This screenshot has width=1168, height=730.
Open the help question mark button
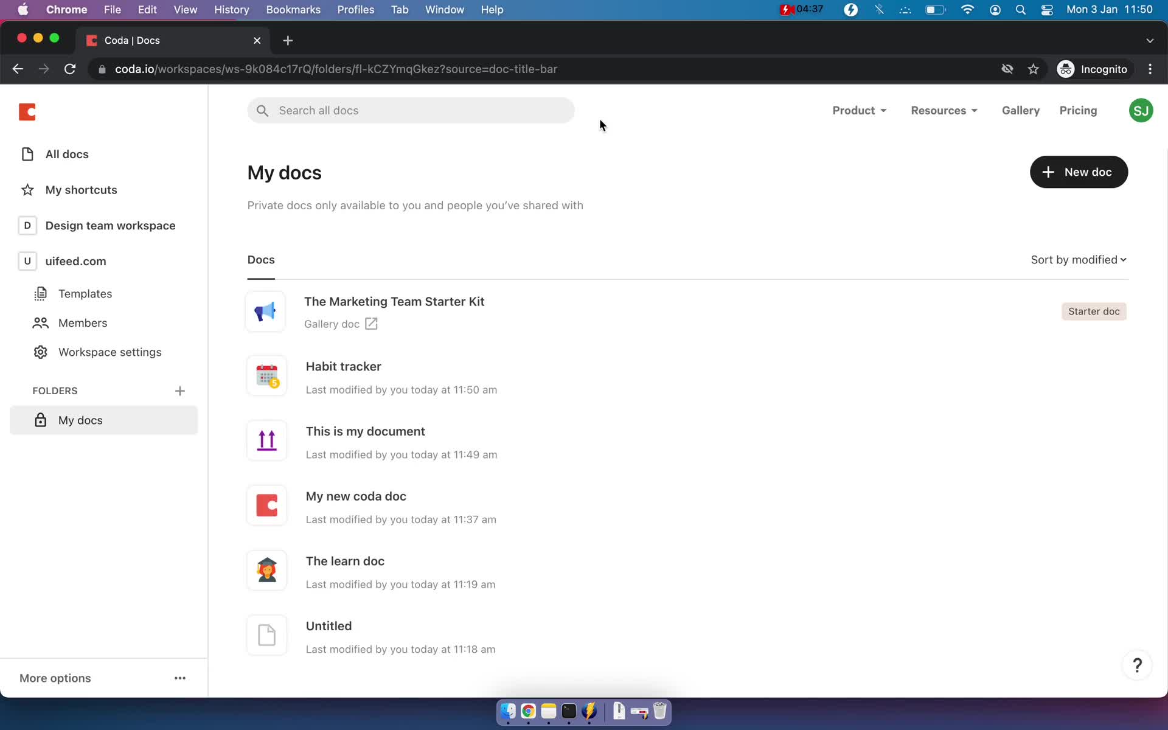(1137, 666)
